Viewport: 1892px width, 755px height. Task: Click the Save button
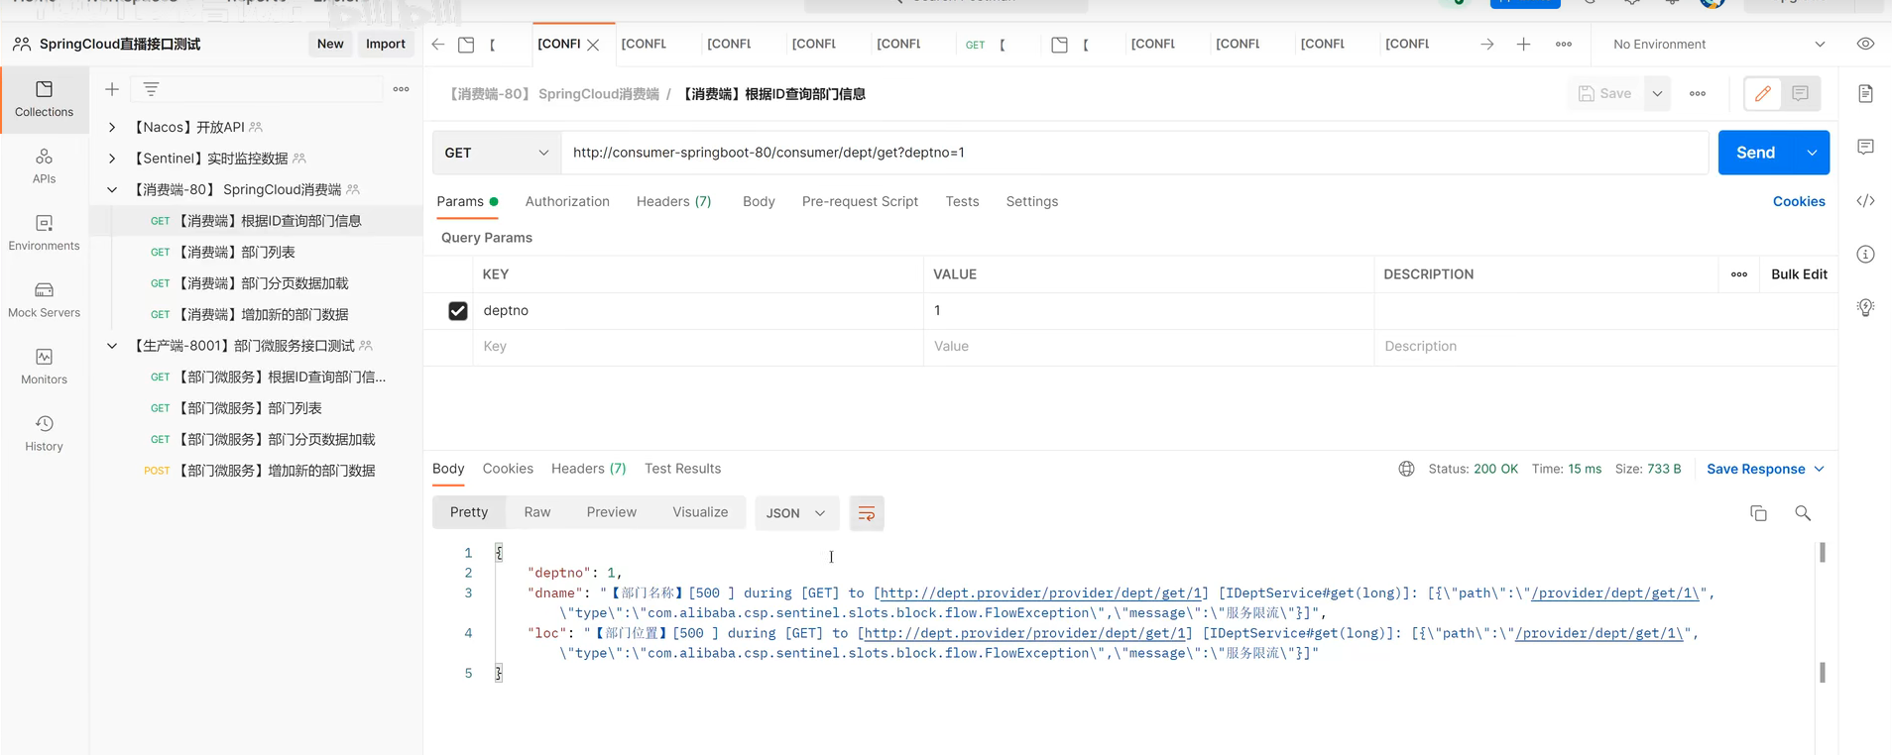(x=1605, y=94)
